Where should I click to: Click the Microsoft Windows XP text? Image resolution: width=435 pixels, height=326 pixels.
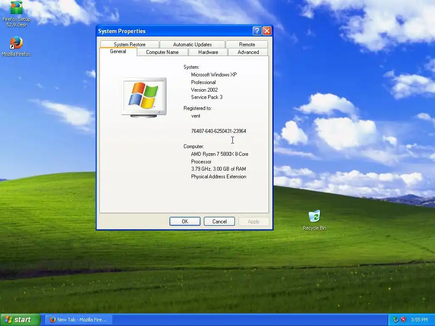(214, 75)
